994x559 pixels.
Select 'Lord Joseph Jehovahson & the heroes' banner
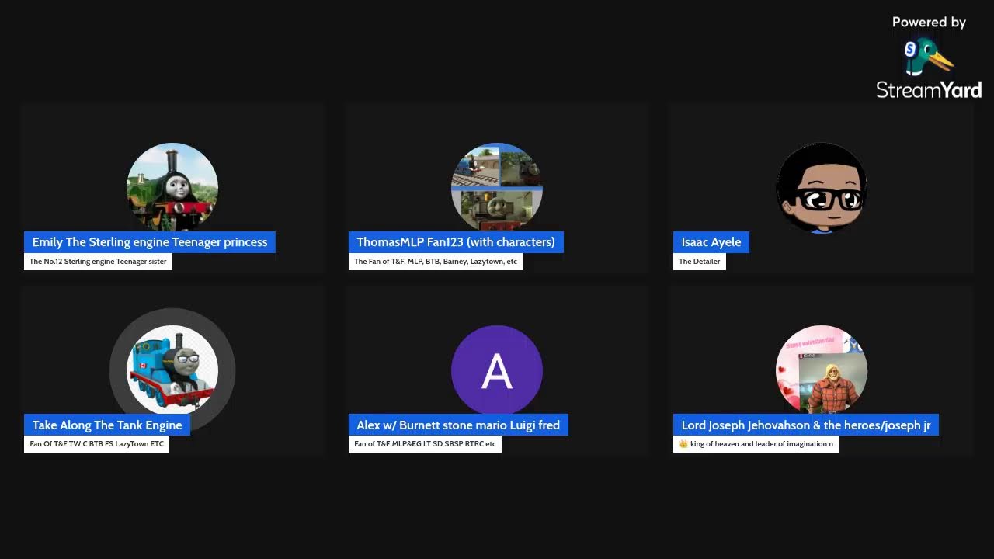coord(806,425)
